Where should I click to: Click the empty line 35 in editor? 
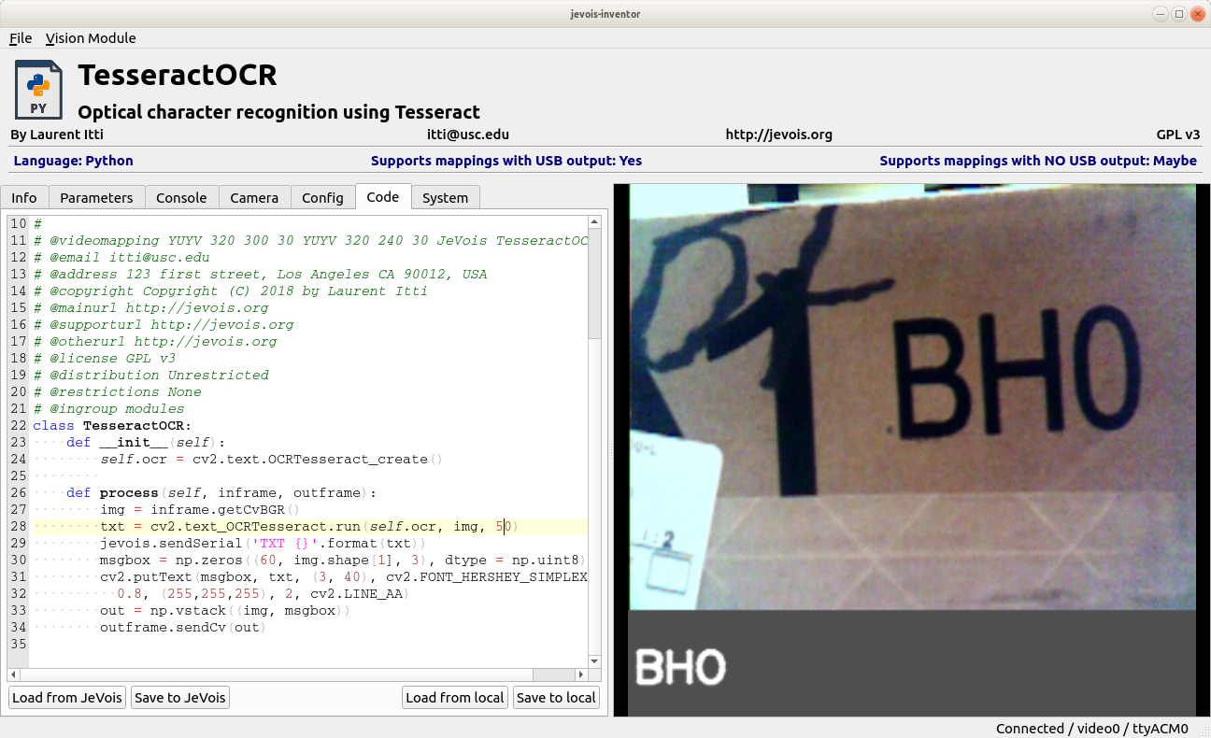click(308, 644)
